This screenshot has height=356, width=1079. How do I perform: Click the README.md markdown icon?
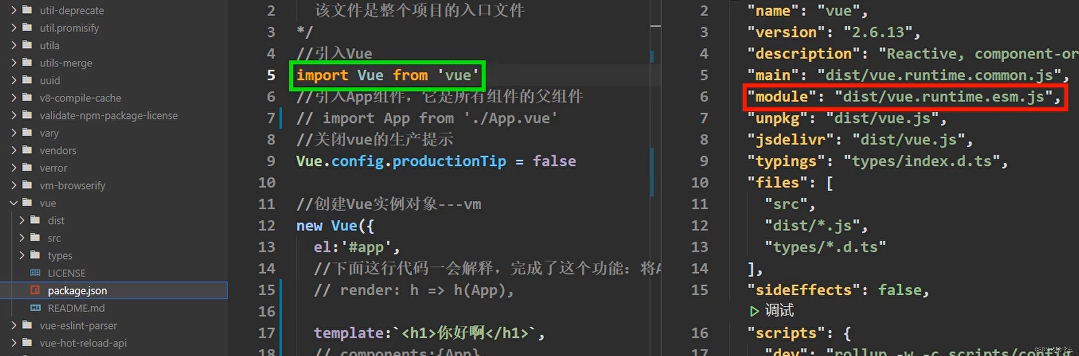(x=35, y=308)
